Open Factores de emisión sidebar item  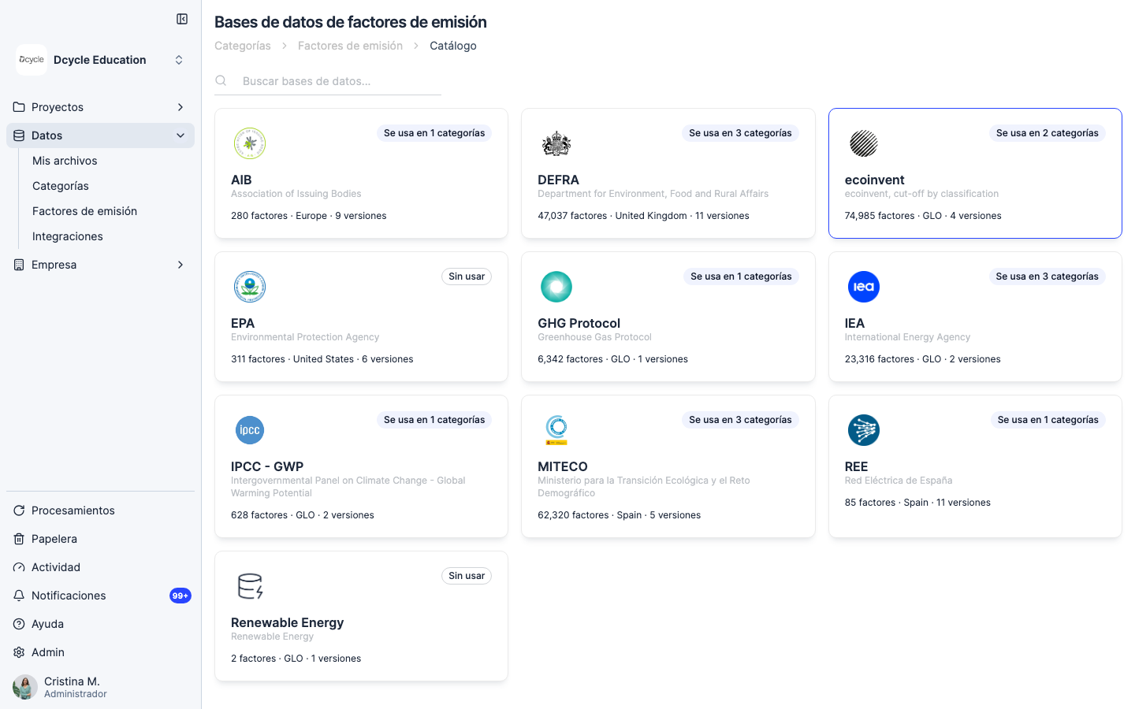[x=84, y=211]
